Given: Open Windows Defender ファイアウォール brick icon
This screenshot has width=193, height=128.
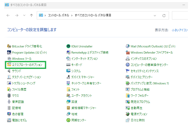Looking at the screenshot, I should [x=128, y=52].
